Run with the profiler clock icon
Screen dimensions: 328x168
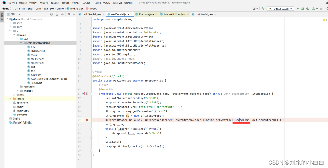click(313, 8)
